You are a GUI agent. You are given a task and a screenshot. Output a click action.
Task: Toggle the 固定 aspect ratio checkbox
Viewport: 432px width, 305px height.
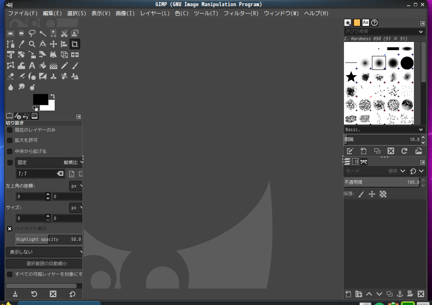click(x=10, y=162)
